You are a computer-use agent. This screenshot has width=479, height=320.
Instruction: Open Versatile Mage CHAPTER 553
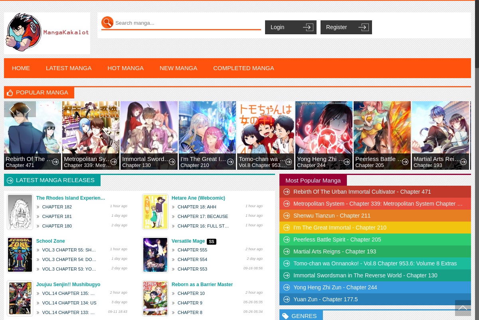[192, 269]
